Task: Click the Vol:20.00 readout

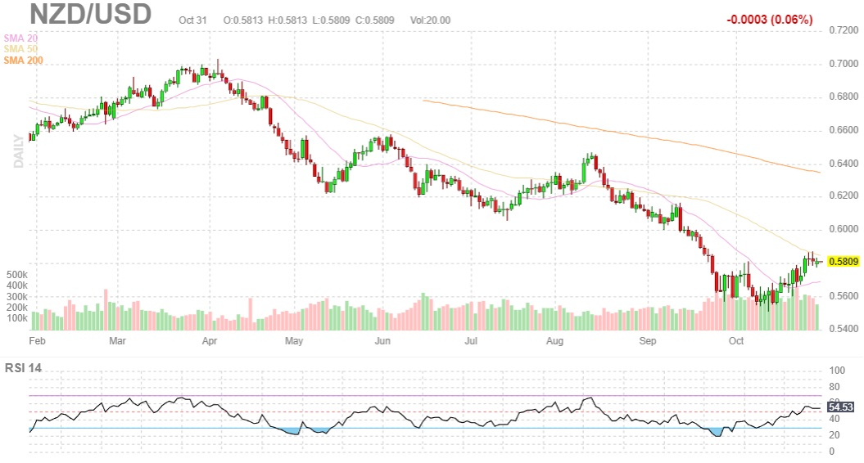Action: 430,20
